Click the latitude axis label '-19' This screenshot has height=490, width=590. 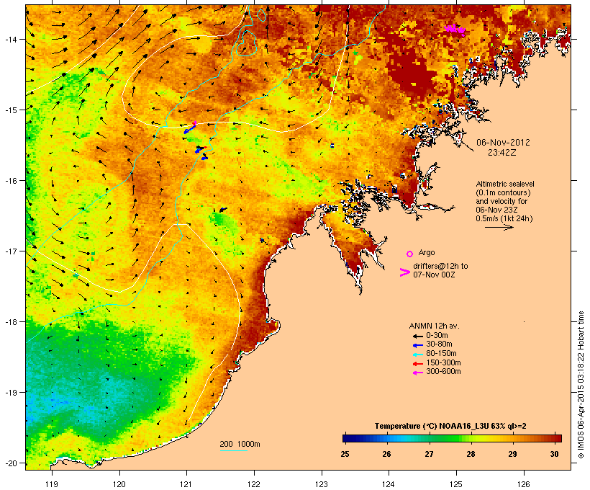tap(10, 393)
